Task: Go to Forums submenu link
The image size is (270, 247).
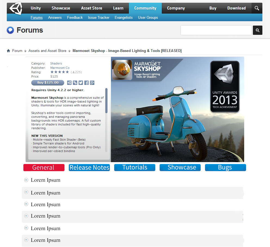Action: coord(36,18)
